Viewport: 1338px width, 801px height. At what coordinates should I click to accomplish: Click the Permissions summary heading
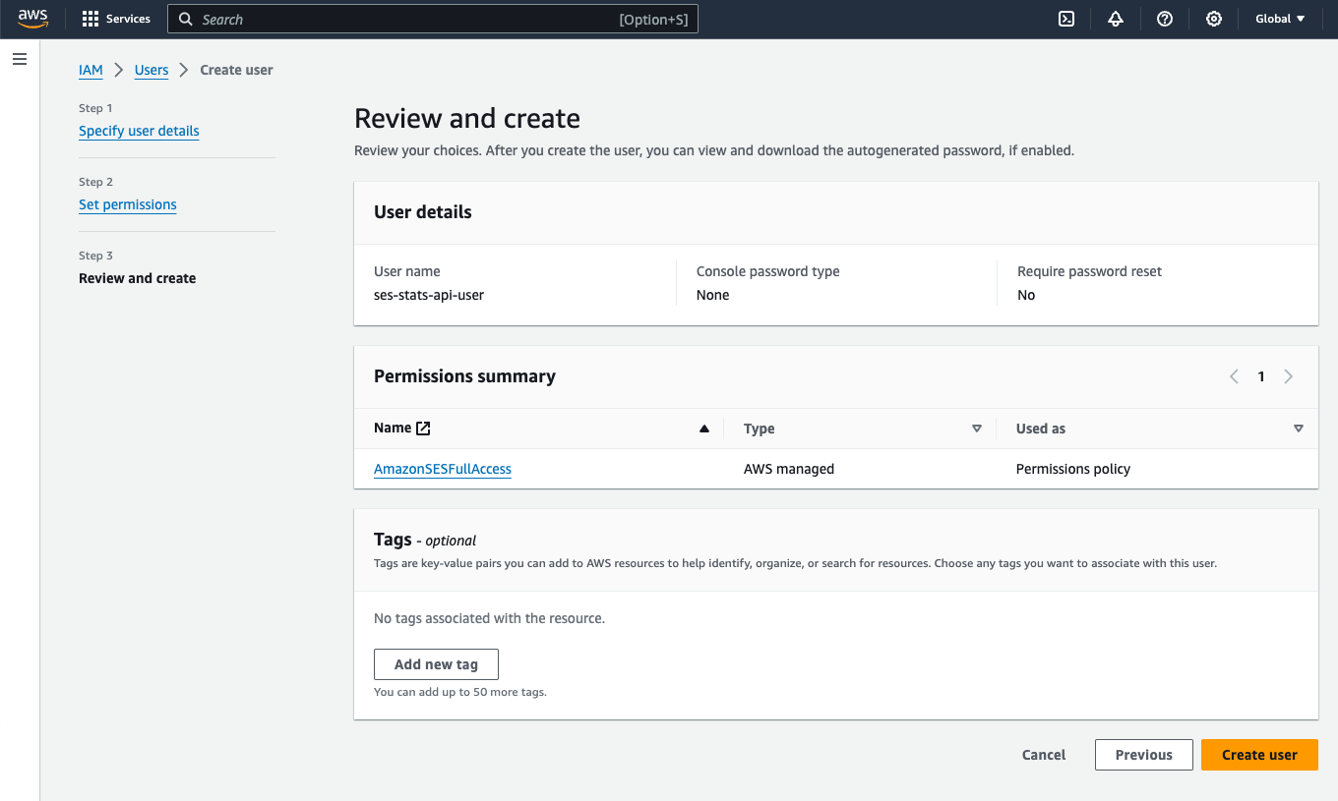tap(464, 376)
